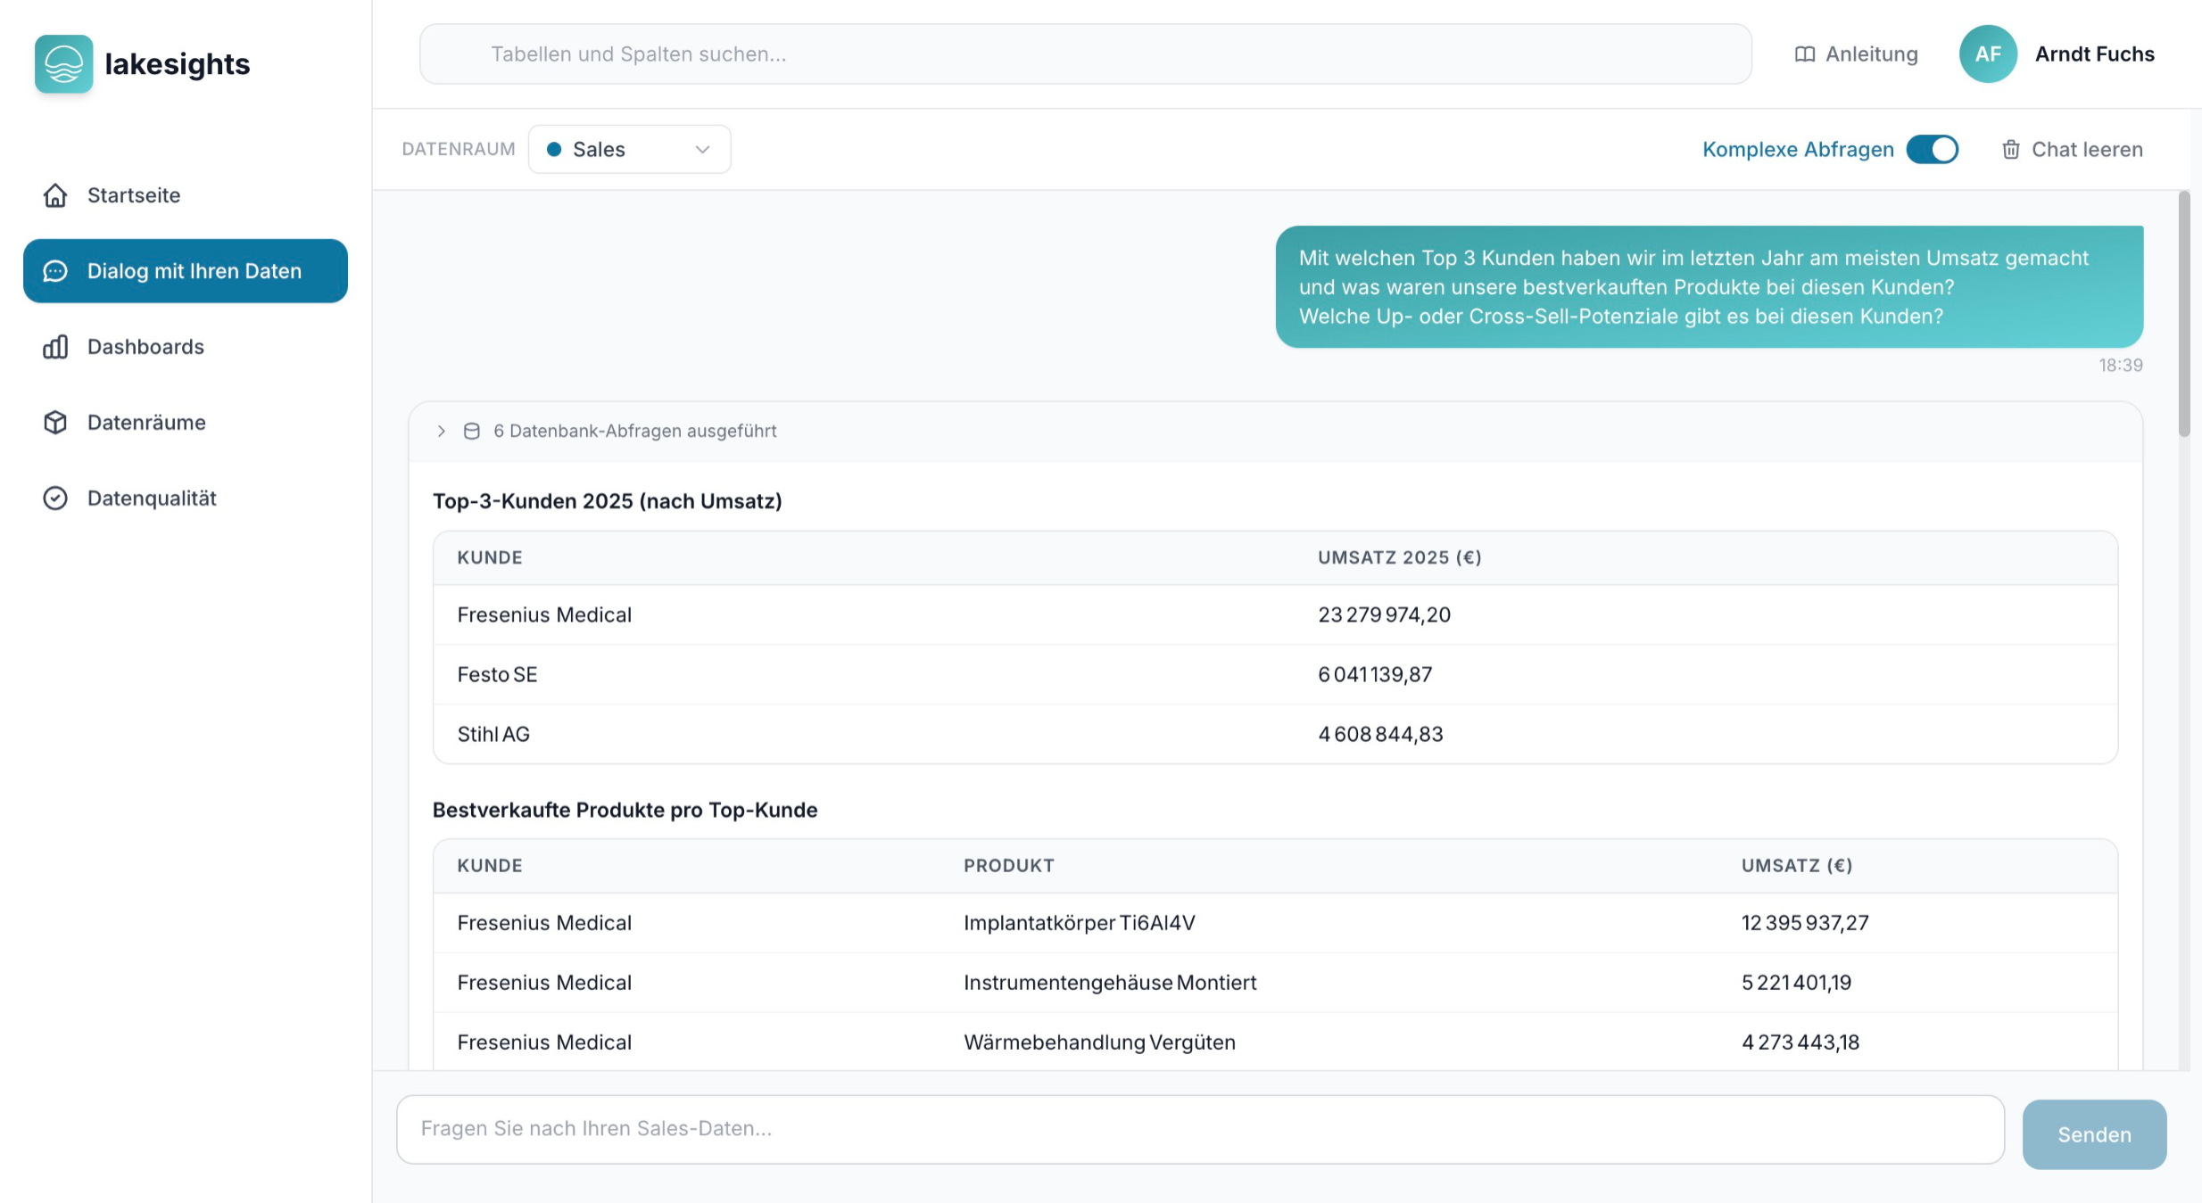
Task: Click the Datenqualität checkmark icon
Action: point(54,498)
